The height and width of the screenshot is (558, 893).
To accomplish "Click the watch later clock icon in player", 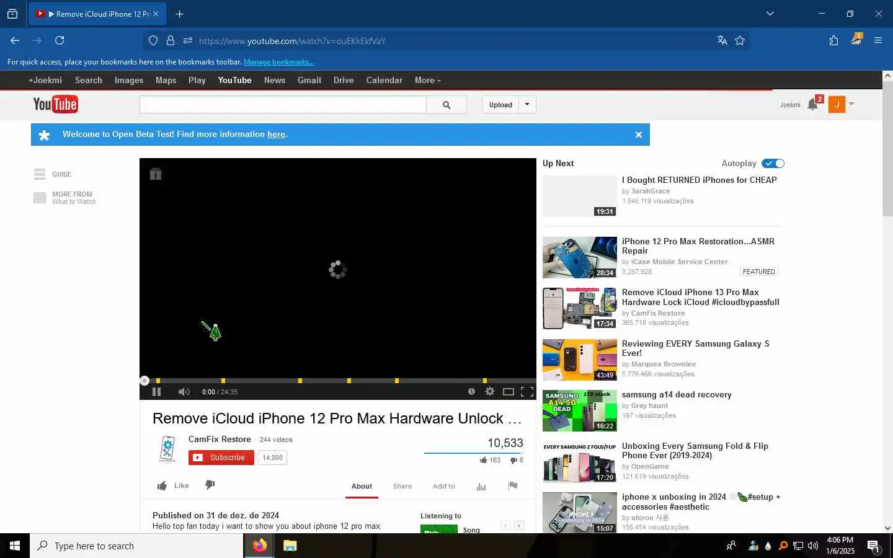I will [471, 391].
